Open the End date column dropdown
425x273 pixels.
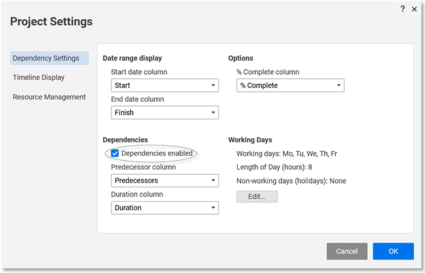165,112
